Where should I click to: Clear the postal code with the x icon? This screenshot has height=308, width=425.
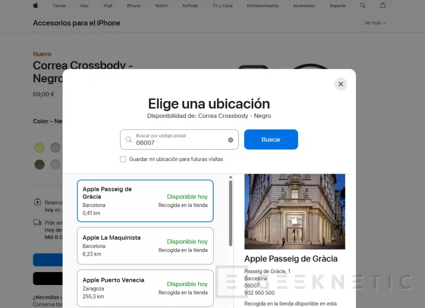coord(231,139)
